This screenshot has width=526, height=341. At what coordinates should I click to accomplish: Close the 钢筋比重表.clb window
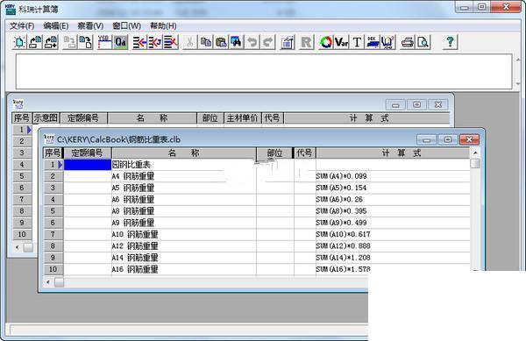tap(469, 139)
